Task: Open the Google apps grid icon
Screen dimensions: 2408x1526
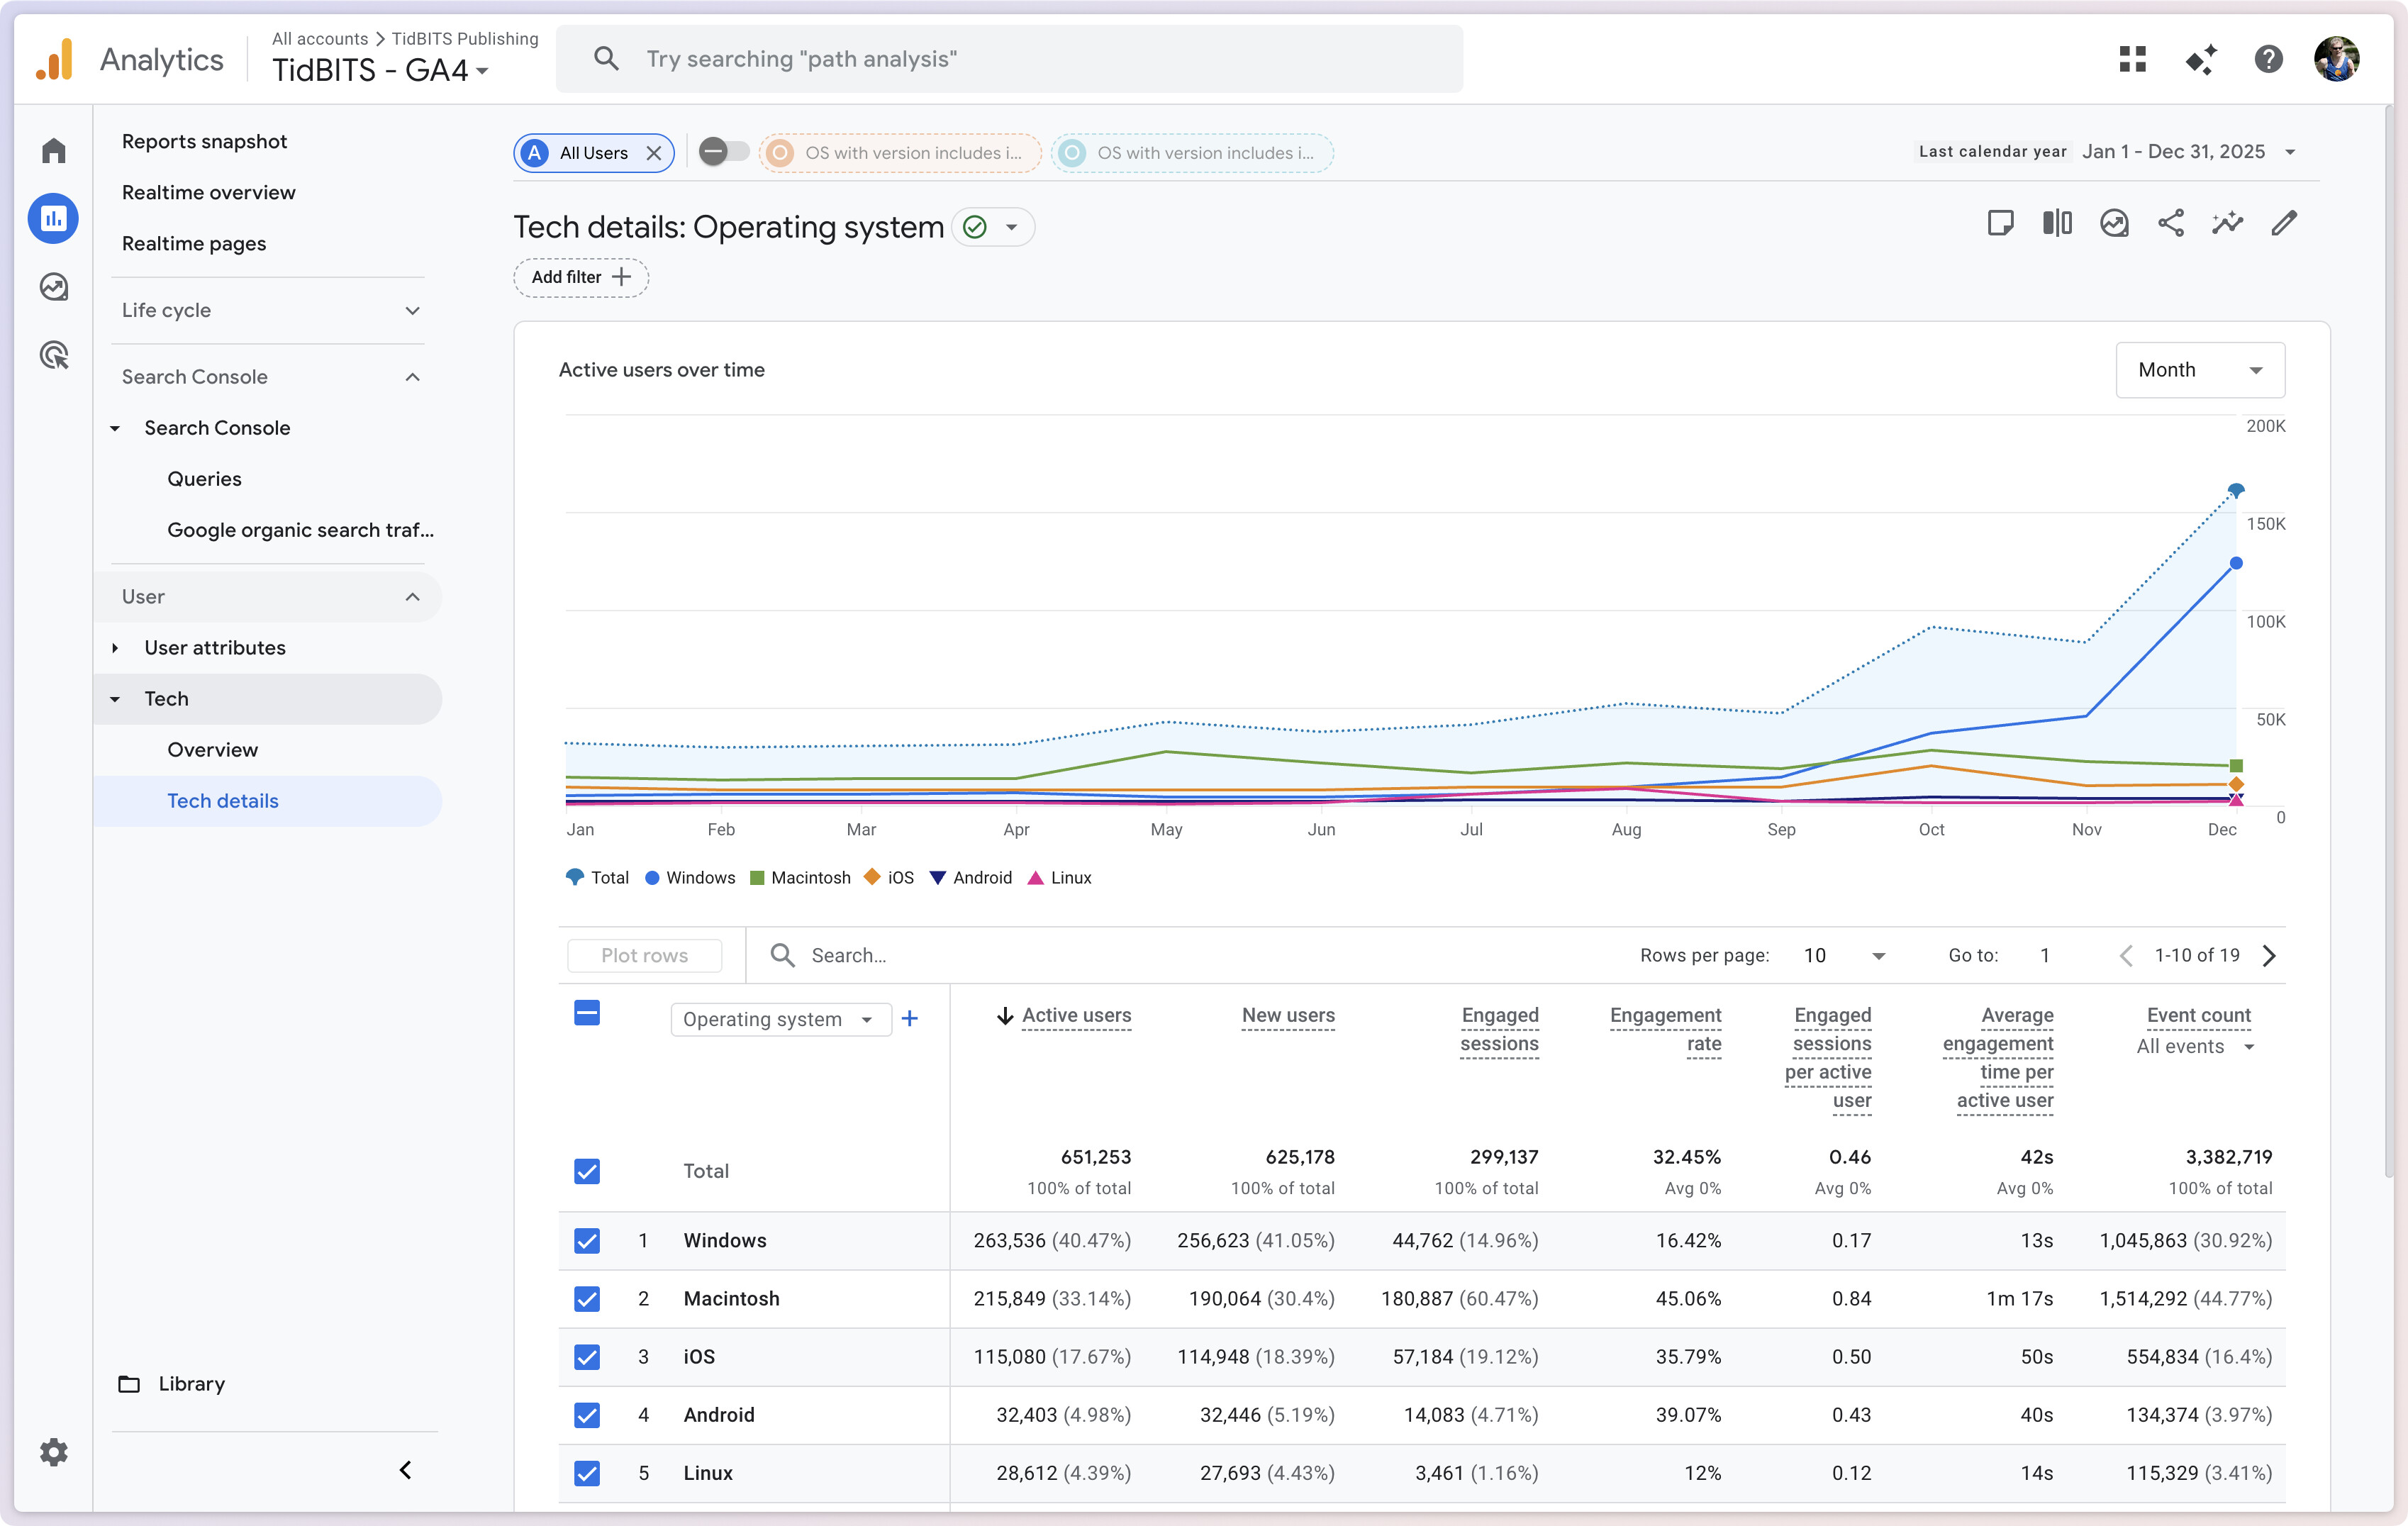Action: point(2132,59)
